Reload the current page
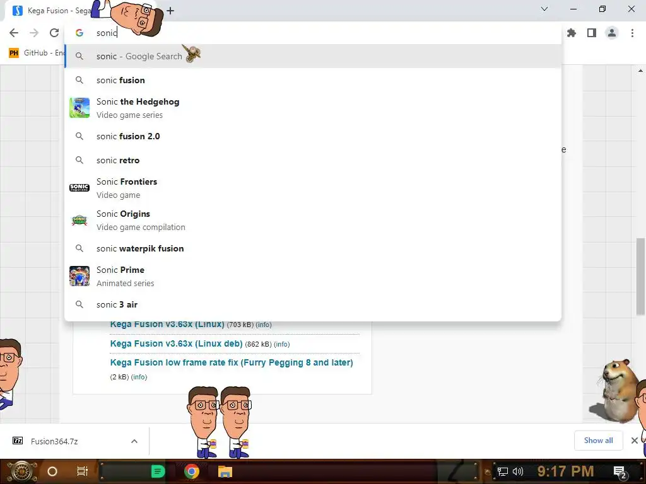 tap(54, 33)
